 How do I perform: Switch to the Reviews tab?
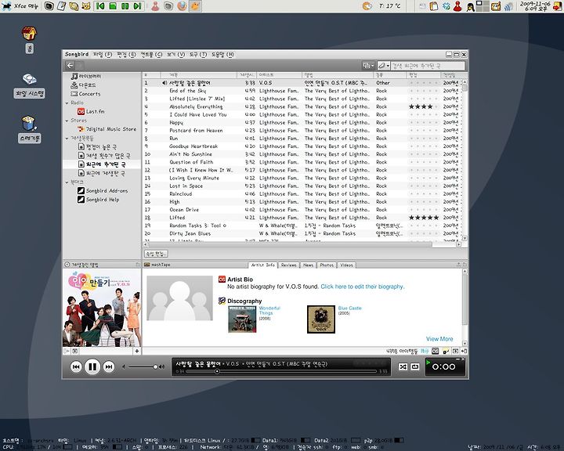[289, 265]
